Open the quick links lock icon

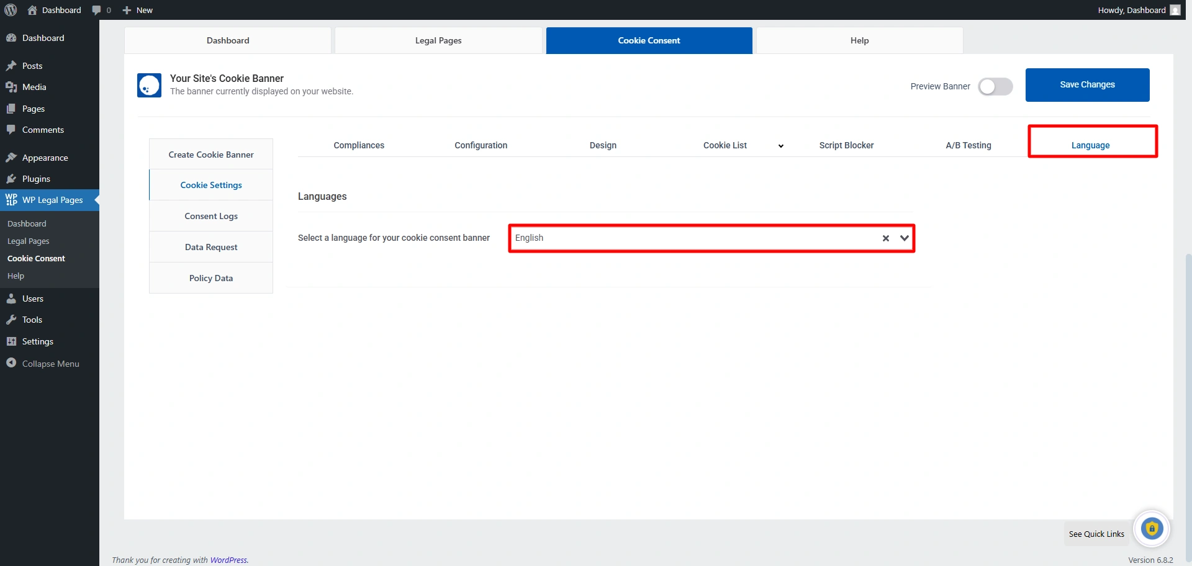[1152, 529]
